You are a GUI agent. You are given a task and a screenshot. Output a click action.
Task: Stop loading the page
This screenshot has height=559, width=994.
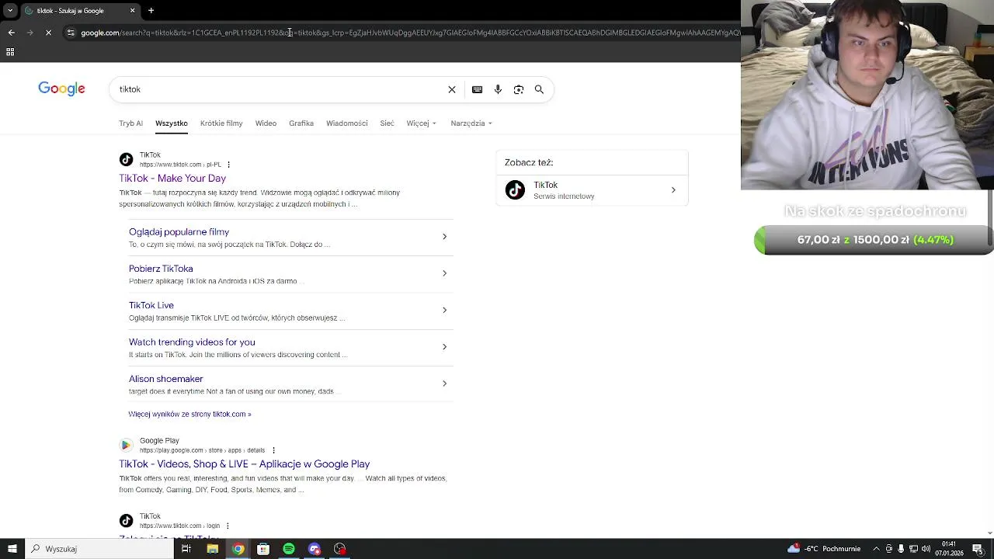(x=48, y=33)
